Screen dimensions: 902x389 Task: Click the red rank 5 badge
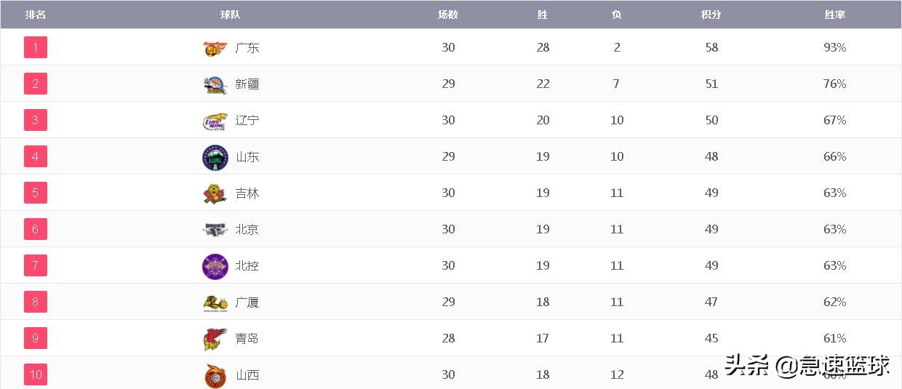tap(36, 193)
